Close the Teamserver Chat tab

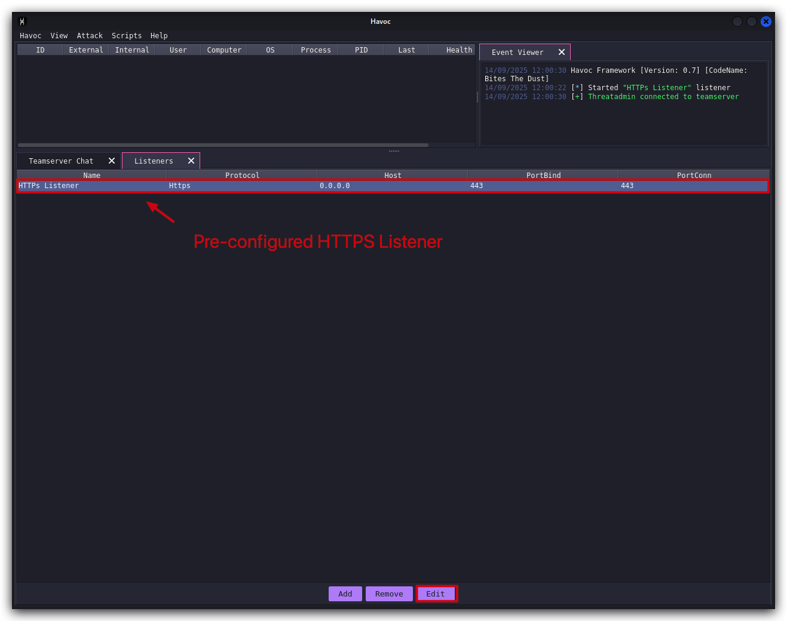tap(112, 161)
